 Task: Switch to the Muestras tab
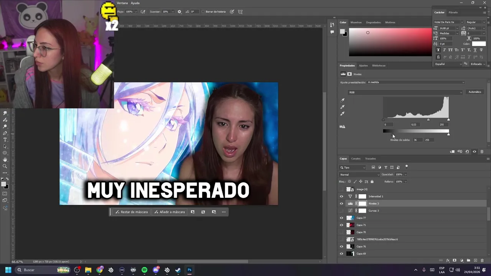(356, 22)
